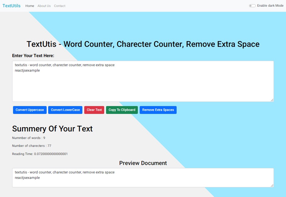286x197 pixels.
Task: Go to the About Us page
Action: coord(44,6)
